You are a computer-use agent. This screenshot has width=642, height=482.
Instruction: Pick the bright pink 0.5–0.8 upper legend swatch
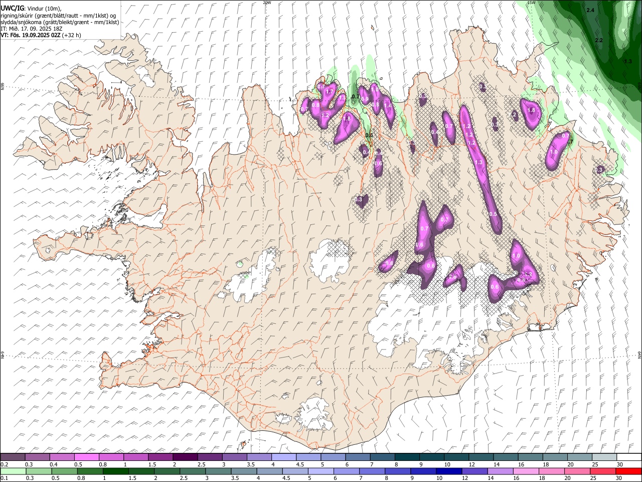click(87, 457)
